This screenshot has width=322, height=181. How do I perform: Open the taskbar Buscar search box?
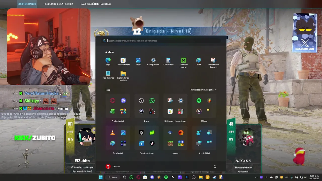(113, 177)
